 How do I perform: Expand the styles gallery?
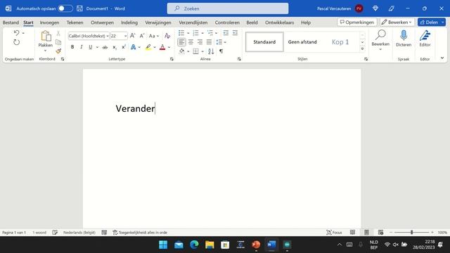coord(362,49)
